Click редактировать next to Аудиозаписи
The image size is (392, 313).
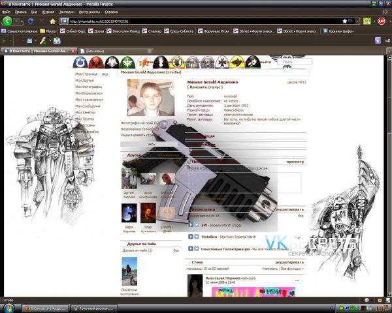coord(289,209)
